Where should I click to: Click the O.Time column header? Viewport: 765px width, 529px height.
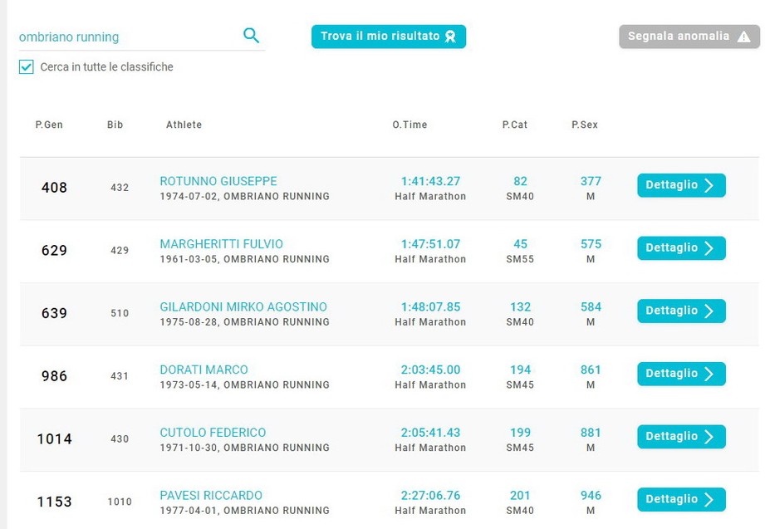click(x=409, y=125)
